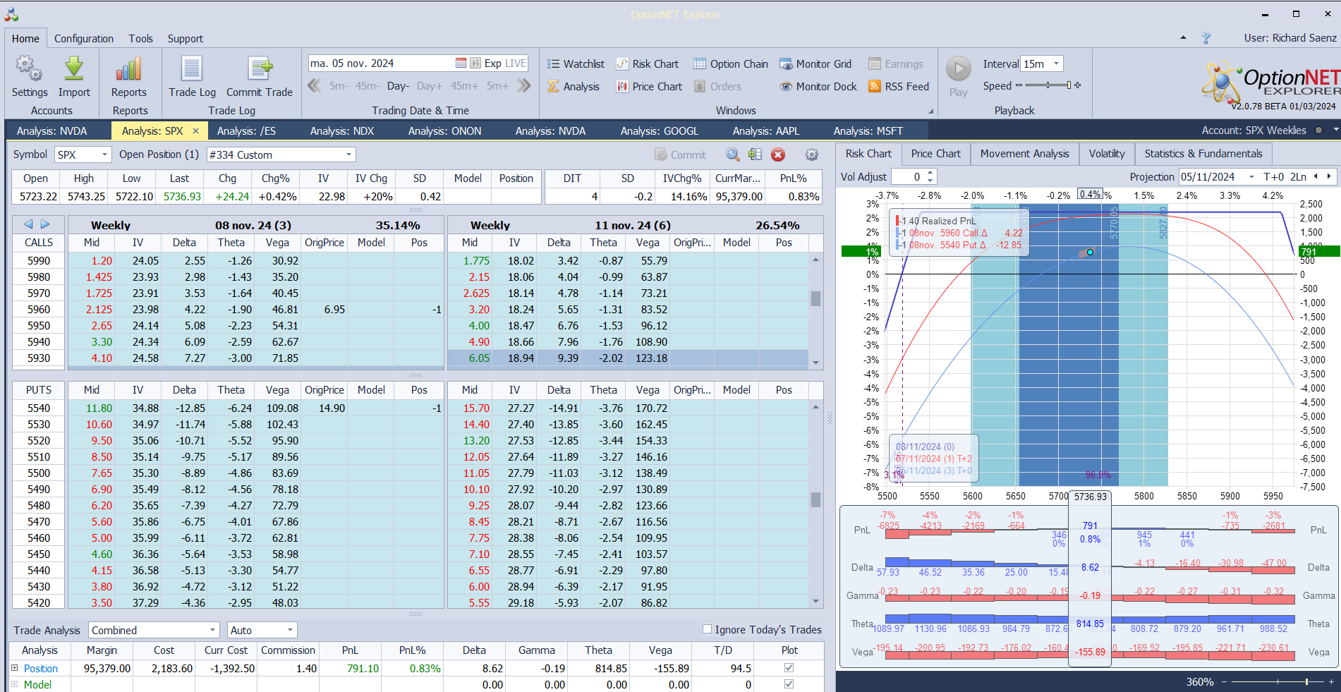Open the Symbol SPX dropdown

coord(104,155)
